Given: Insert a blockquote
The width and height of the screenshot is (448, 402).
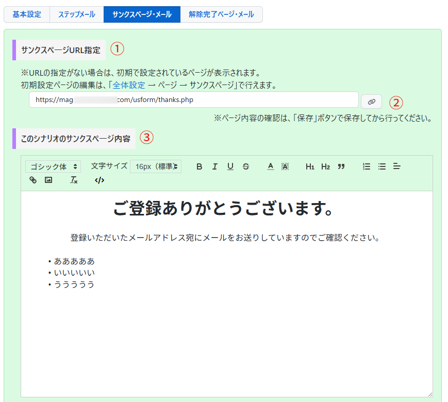Looking at the screenshot, I should (x=341, y=166).
